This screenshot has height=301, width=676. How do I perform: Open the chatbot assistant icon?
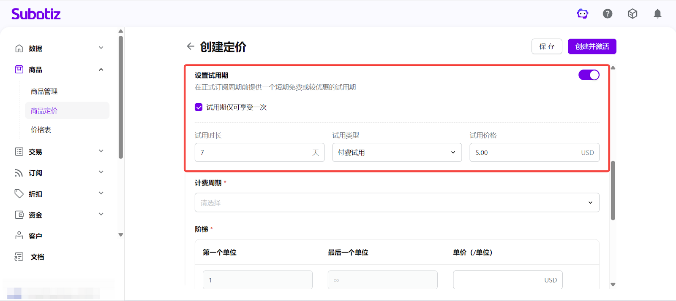coord(583,14)
